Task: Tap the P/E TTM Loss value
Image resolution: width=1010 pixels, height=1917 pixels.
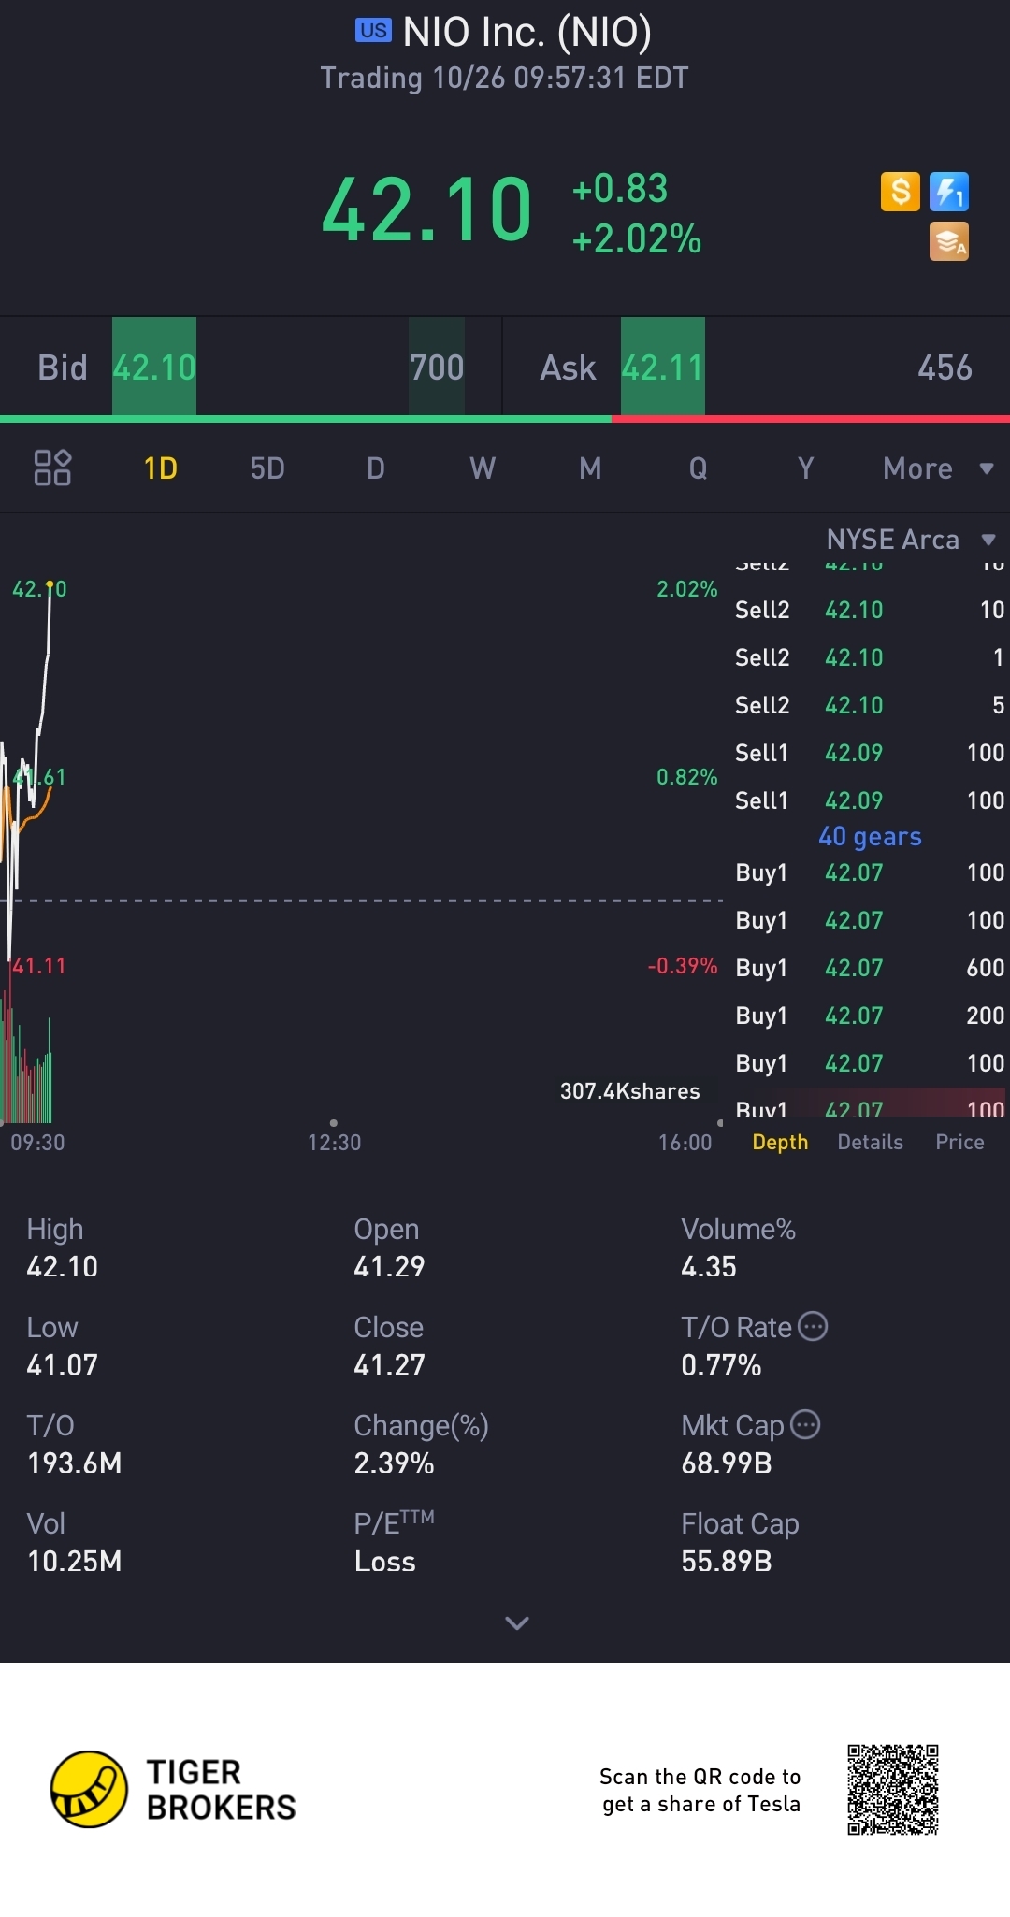Action: click(x=384, y=1561)
